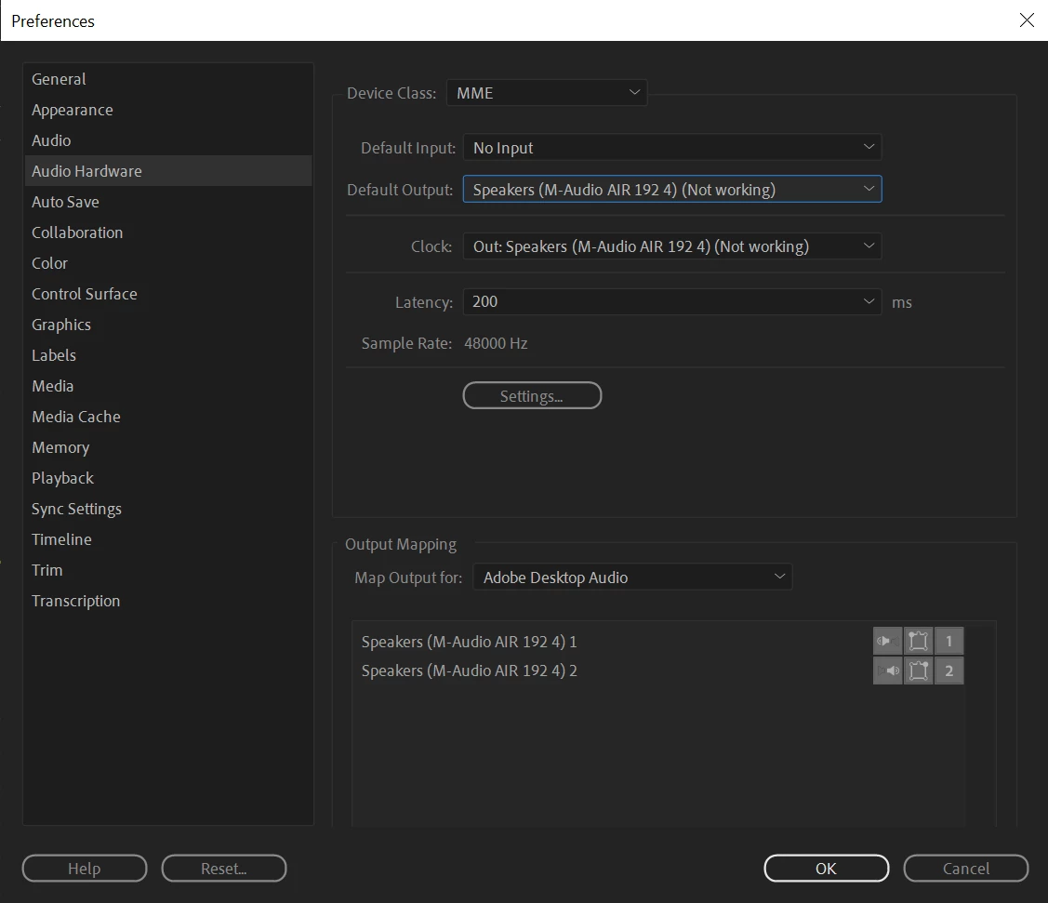Open the Control Surface preferences
This screenshot has height=903, width=1048.
tap(168, 294)
